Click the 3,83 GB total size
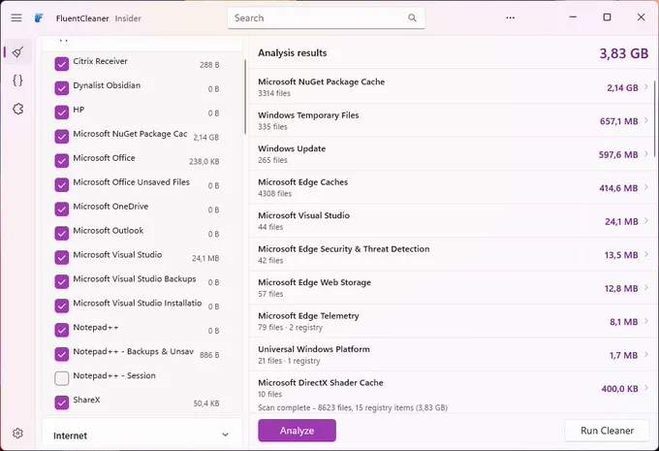Screen dimensions: 659x451 tap(624, 53)
